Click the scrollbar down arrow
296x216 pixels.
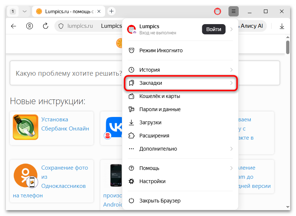288,207
